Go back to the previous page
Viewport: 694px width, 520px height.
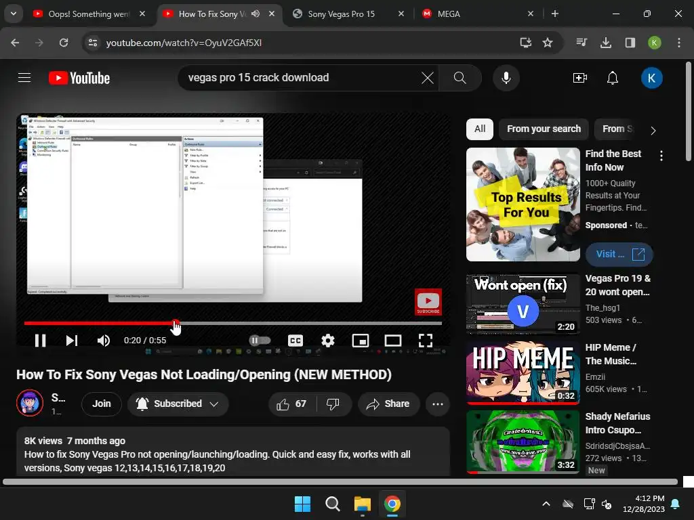point(15,43)
